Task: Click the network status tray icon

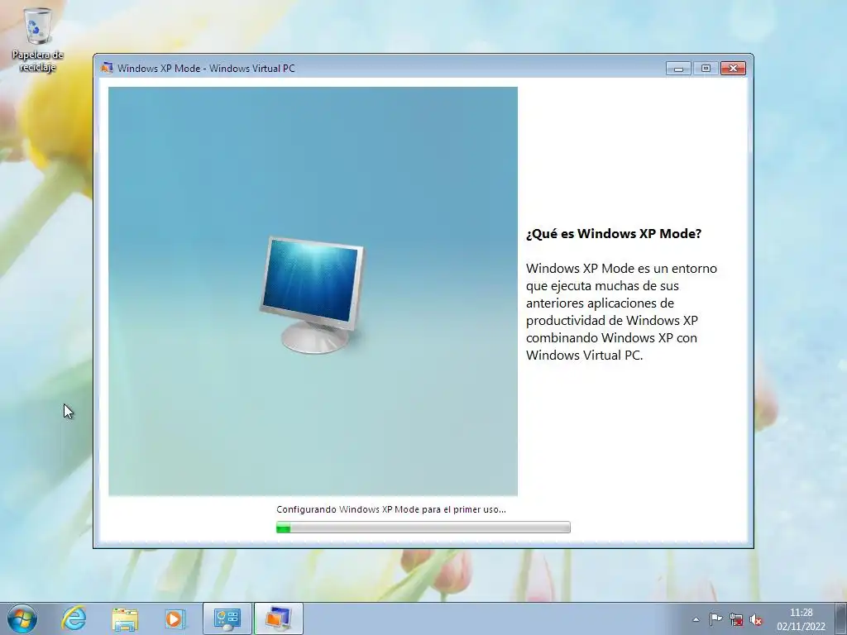Action: coord(735,619)
